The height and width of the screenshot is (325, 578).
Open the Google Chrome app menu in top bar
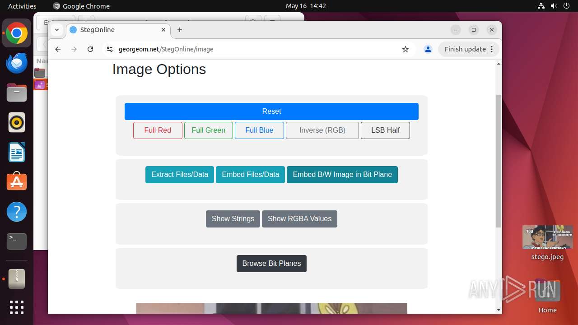[x=81, y=6]
